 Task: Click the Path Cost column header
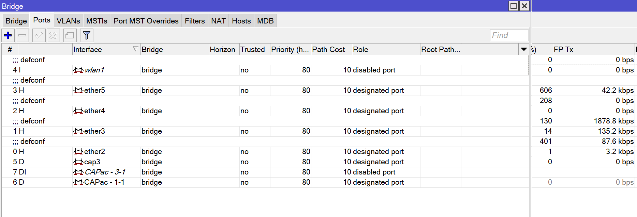328,49
